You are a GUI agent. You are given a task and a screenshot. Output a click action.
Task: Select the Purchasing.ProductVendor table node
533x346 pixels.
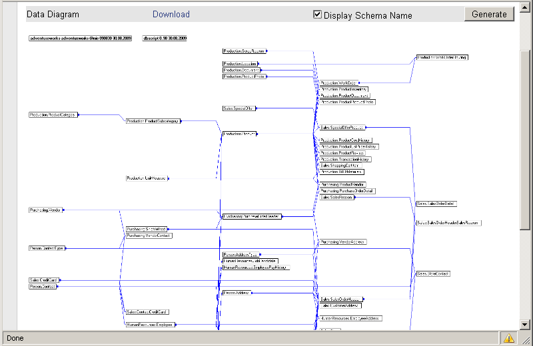point(342,185)
